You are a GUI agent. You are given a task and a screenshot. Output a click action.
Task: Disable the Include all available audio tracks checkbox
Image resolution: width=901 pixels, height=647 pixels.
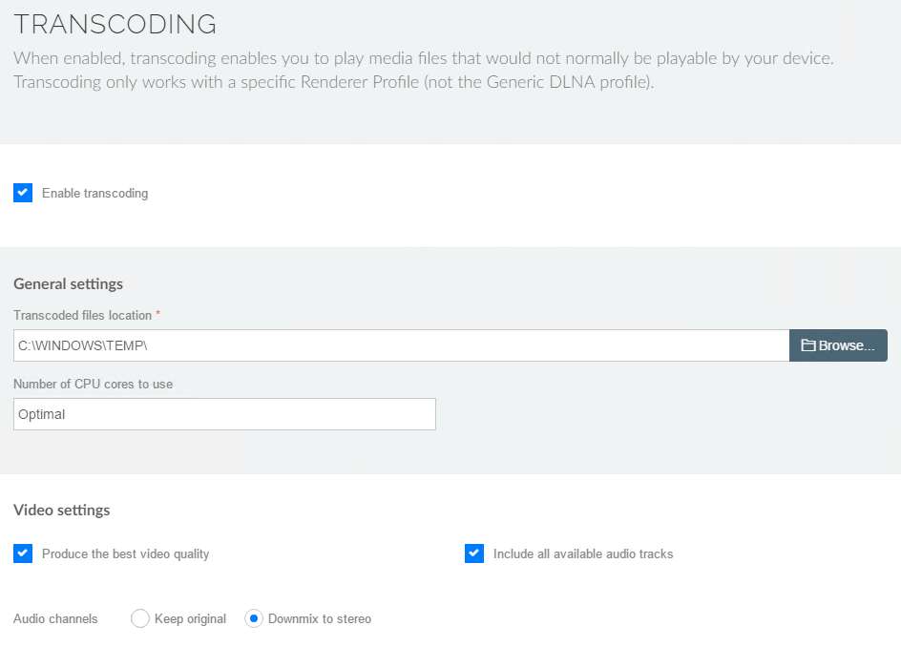474,553
